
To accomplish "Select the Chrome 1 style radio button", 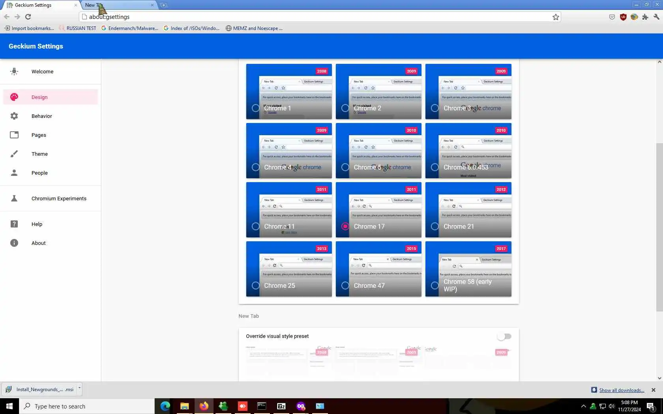I will tap(256, 108).
